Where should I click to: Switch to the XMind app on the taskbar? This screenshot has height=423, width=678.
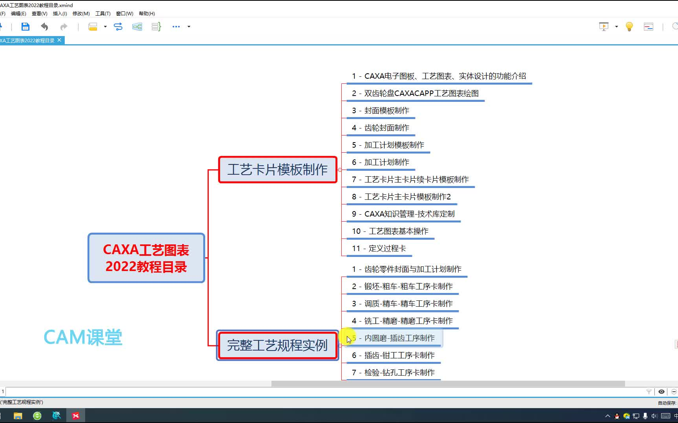[76, 416]
